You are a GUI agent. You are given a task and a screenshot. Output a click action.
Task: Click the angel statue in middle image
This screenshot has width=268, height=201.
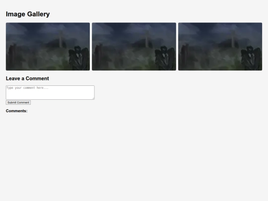(165, 58)
